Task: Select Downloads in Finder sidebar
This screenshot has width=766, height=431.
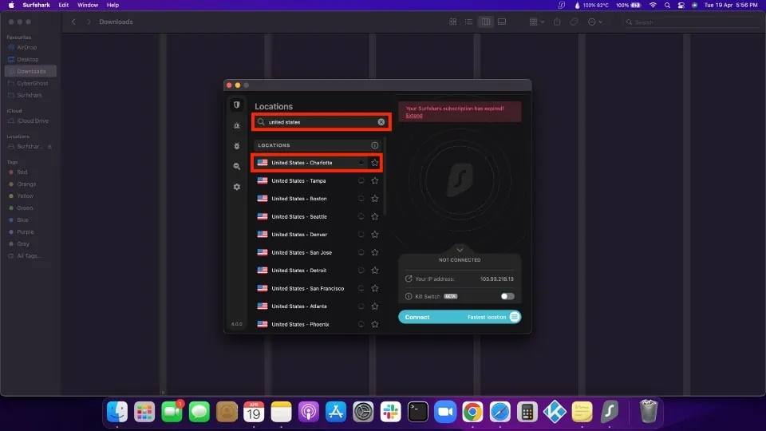Action: pos(30,71)
